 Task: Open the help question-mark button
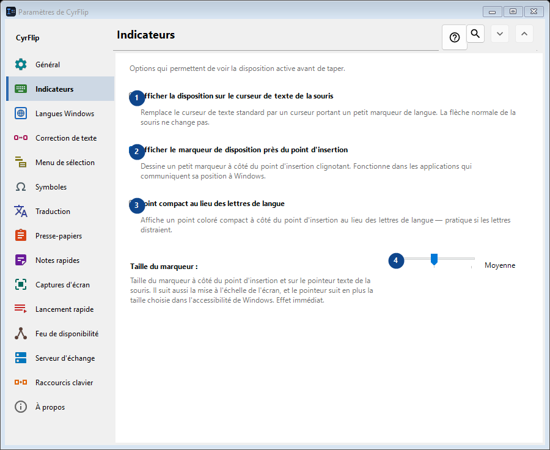pyautogui.click(x=455, y=37)
